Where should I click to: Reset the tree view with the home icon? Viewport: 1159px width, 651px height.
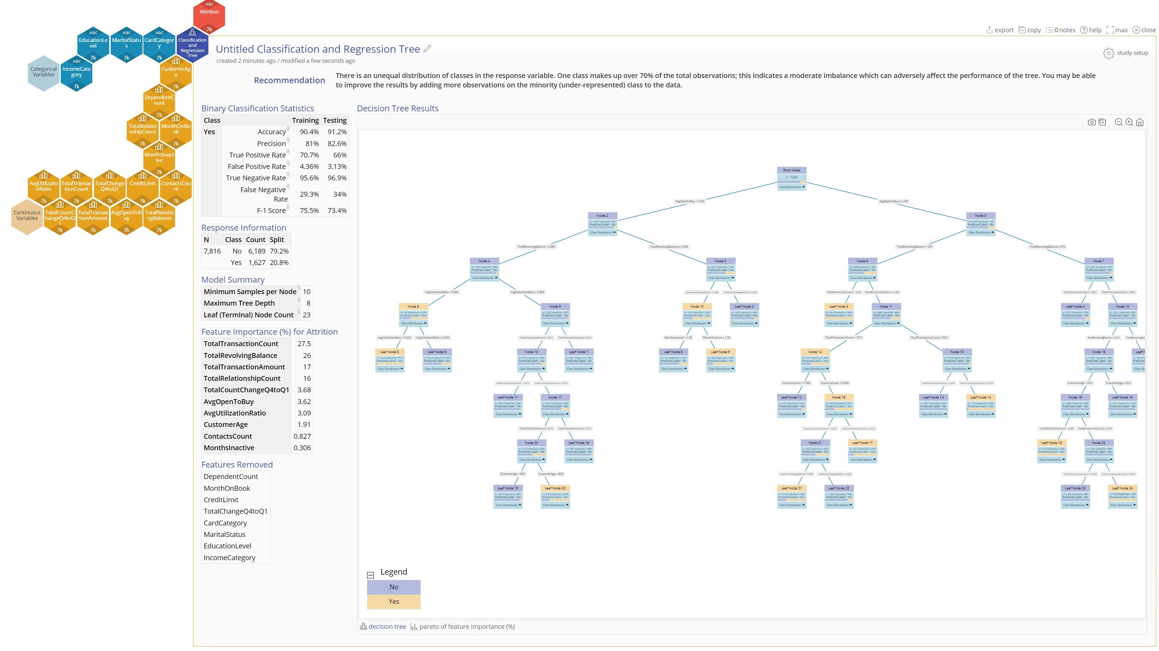click(1140, 122)
